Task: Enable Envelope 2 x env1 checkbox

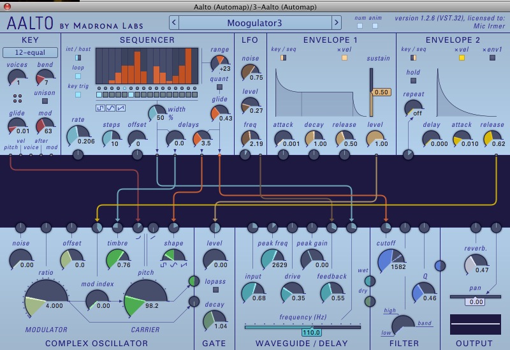Action: coord(492,57)
